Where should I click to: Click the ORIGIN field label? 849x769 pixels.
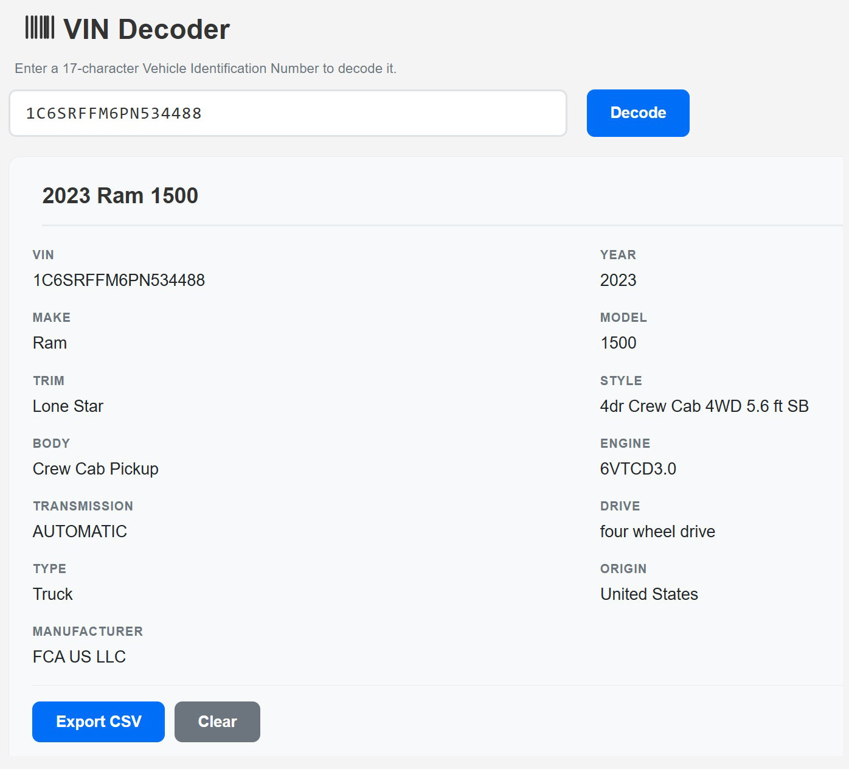[x=623, y=569]
